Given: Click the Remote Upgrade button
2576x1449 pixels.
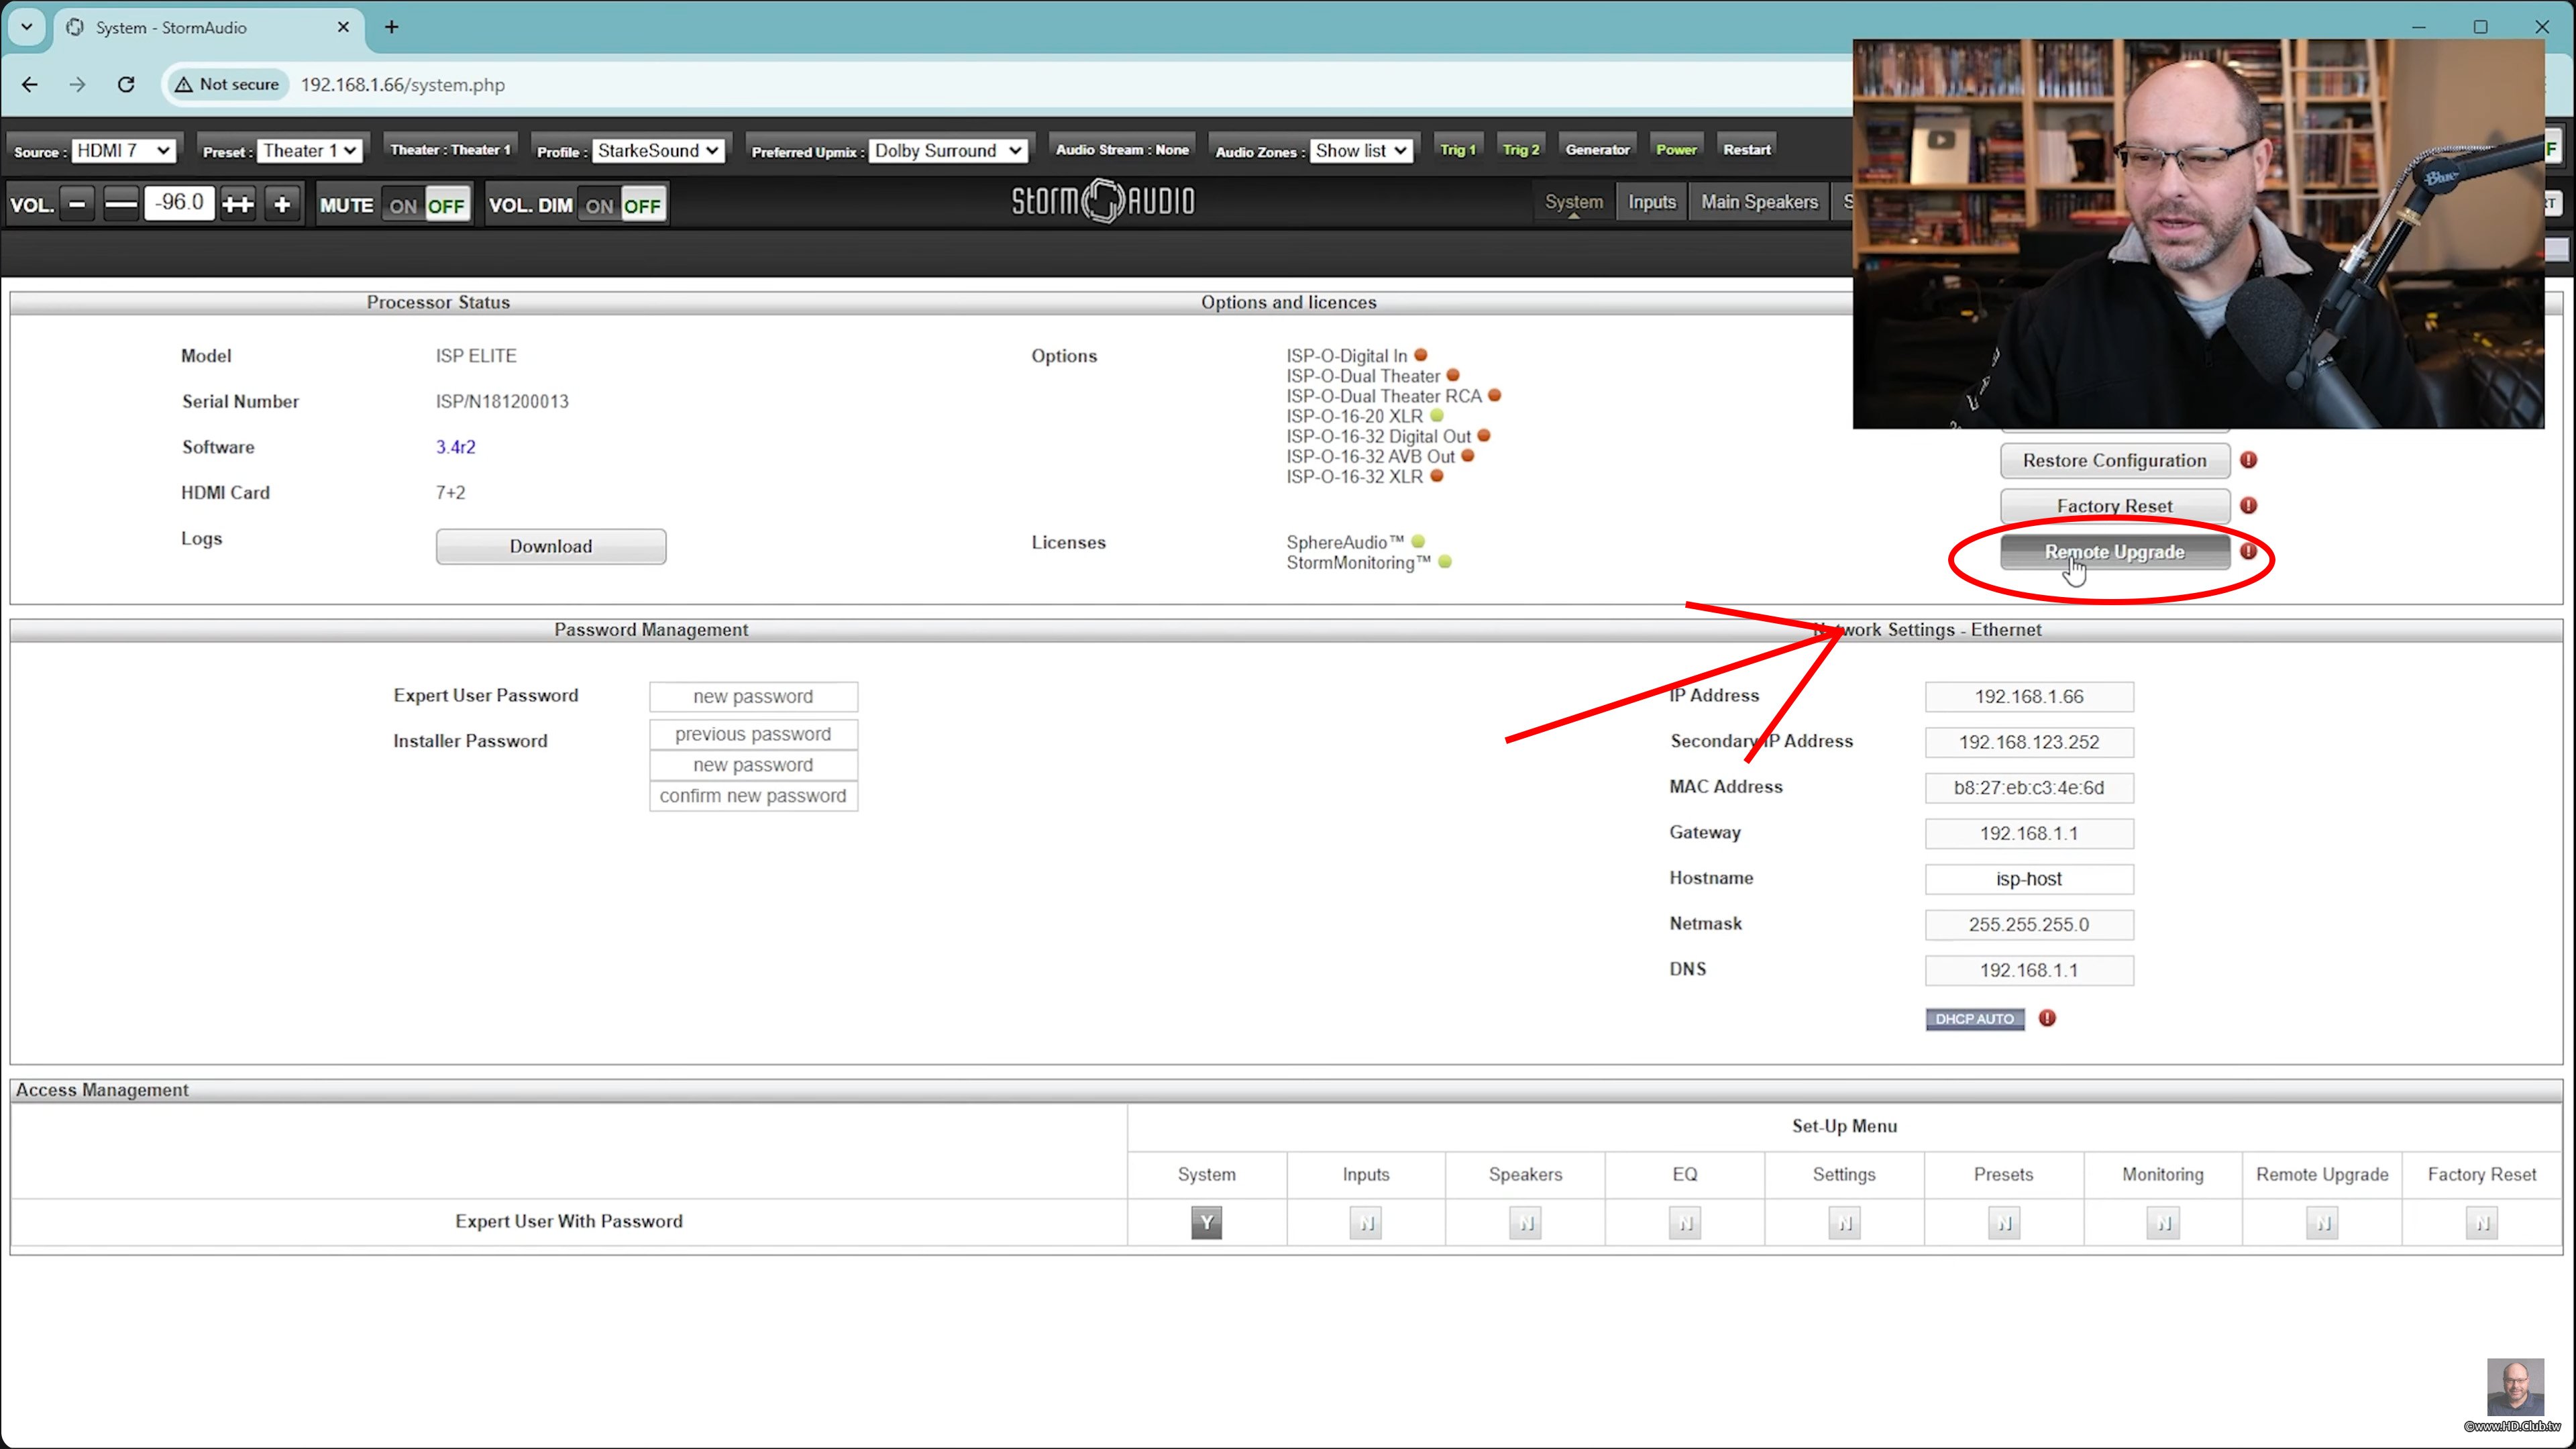Looking at the screenshot, I should [2114, 552].
